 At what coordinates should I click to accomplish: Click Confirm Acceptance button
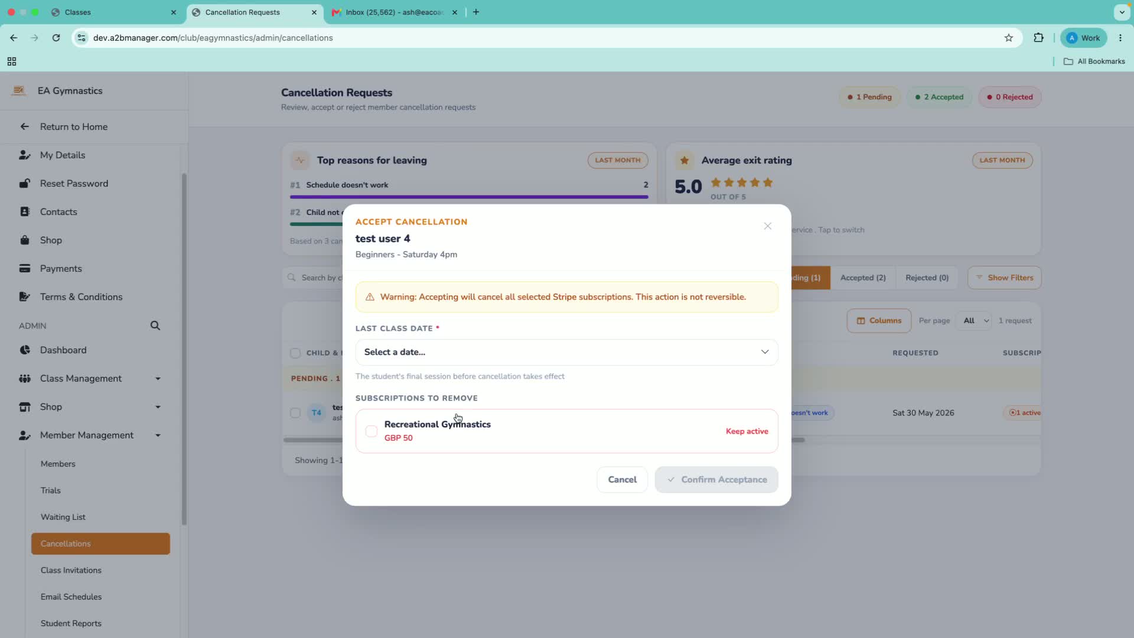tap(716, 480)
